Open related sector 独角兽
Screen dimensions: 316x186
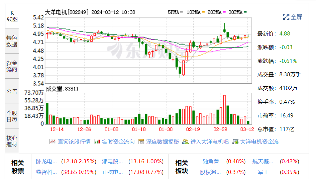pyautogui.click(x=211, y=162)
